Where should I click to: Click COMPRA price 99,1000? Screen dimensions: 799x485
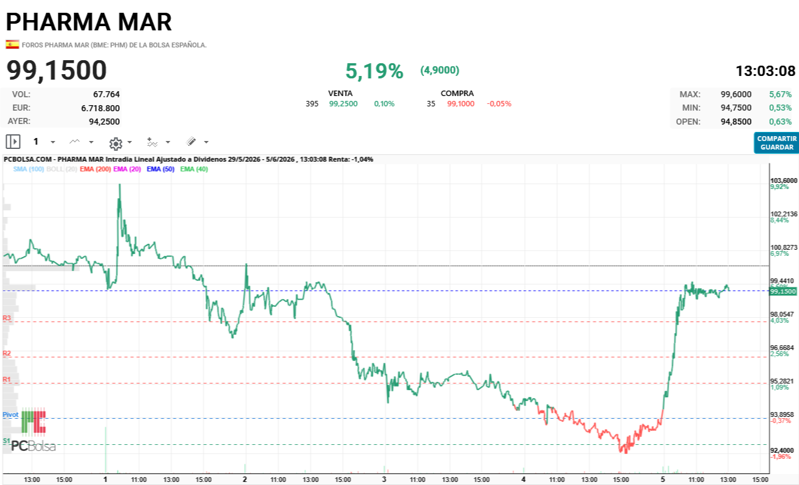pos(461,104)
